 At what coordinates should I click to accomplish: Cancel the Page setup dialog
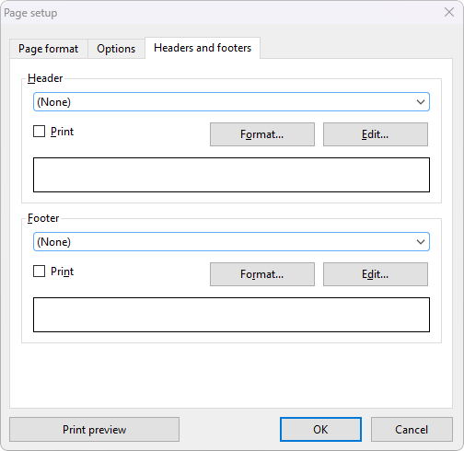412,430
